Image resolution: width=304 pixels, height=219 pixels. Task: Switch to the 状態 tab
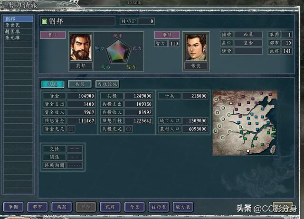click(x=53, y=84)
